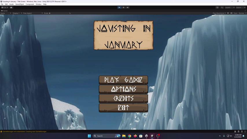Open the Game view mode dropdown
This screenshot has height=139, width=247.
click(6, 13)
